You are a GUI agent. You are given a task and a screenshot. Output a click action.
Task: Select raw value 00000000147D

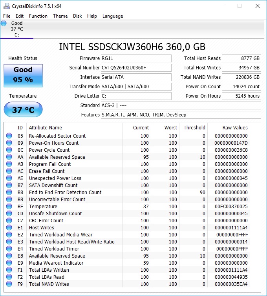coord(231,143)
